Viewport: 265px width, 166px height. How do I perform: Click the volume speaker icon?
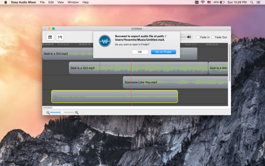pyautogui.click(x=189, y=37)
